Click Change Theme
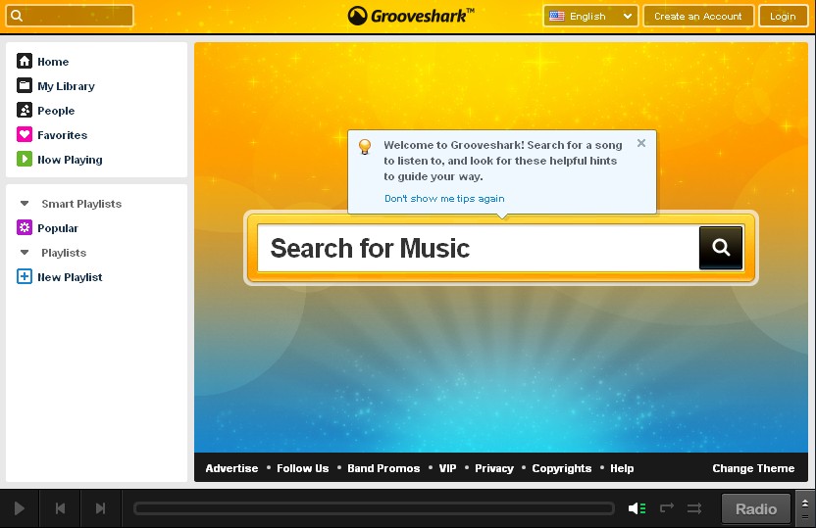The width and height of the screenshot is (816, 528). [x=753, y=468]
